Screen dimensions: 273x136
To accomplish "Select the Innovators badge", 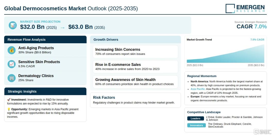I will [197, 125].
